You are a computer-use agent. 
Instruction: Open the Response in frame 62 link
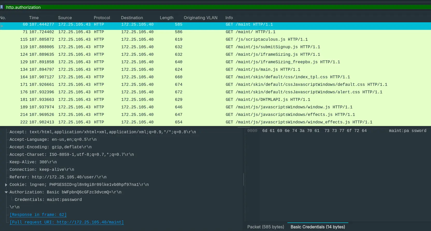click(38, 215)
